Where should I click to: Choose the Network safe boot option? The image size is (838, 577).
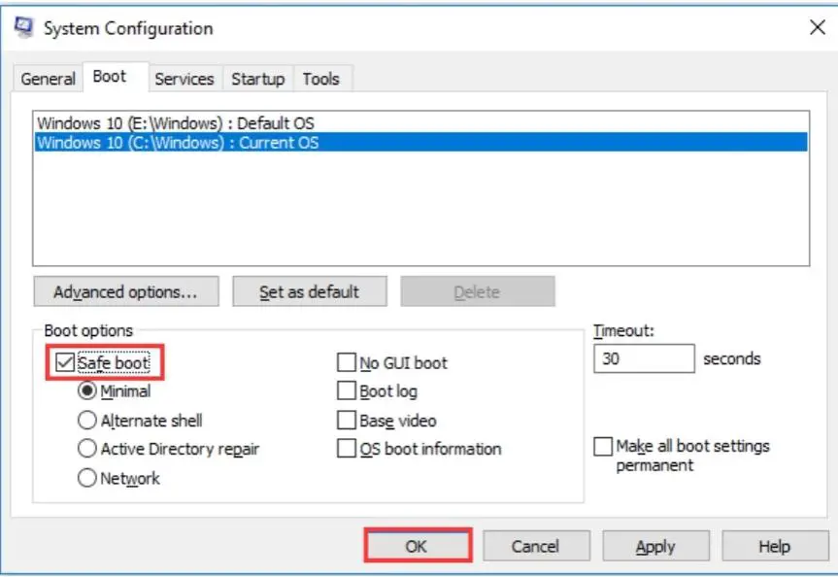coord(87,478)
